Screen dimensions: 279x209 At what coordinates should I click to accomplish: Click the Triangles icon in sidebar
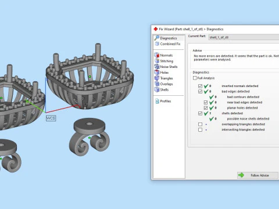(156, 78)
